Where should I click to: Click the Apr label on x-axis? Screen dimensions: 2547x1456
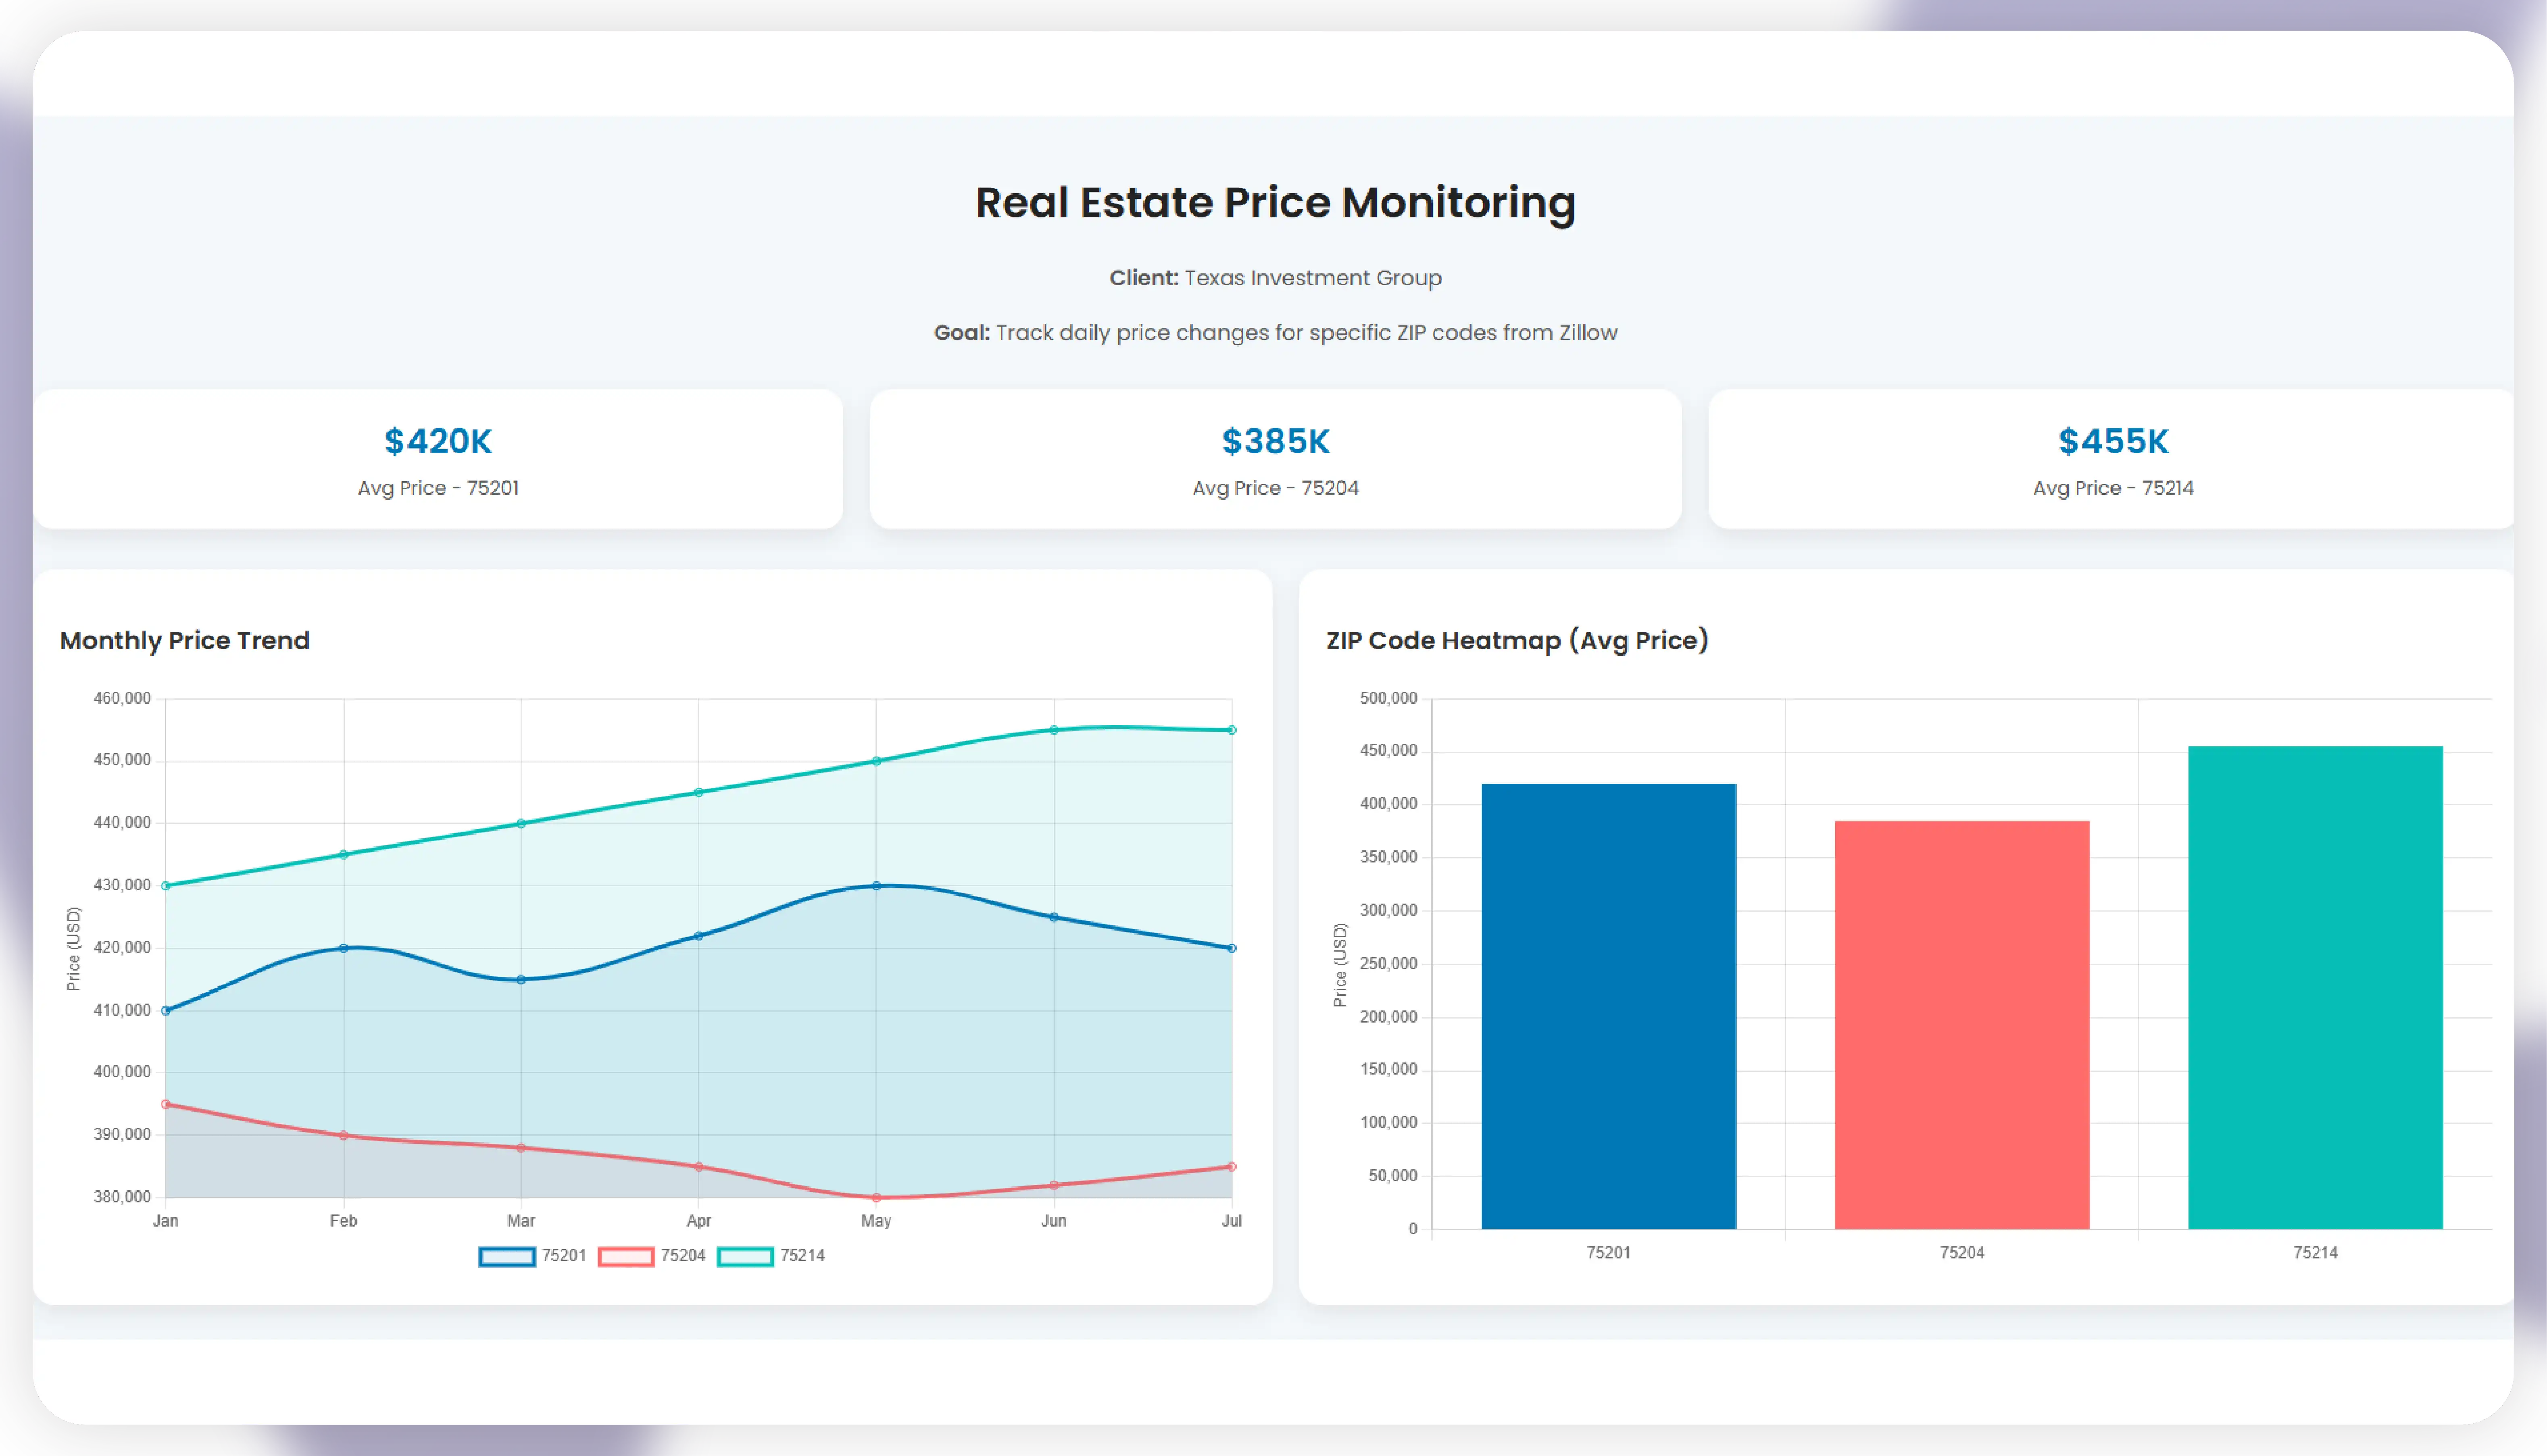(698, 1220)
